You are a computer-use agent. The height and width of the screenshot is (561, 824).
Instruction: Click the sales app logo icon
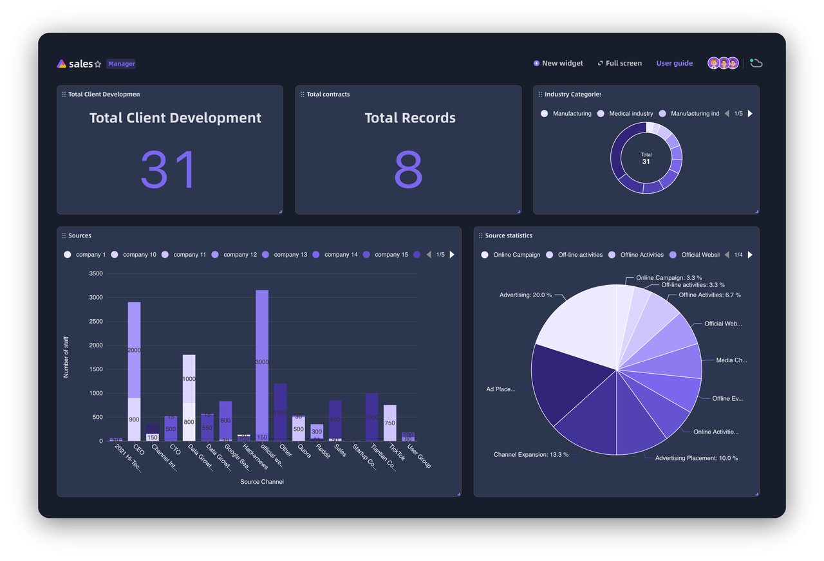point(61,64)
